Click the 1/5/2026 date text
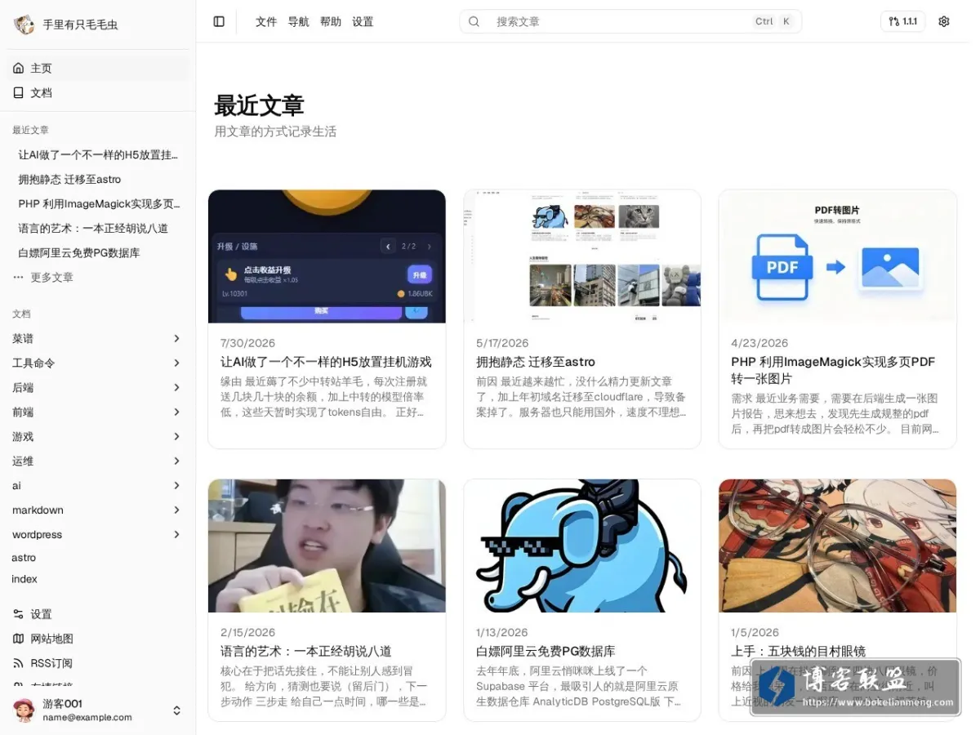Viewport: 980px width, 735px height. (754, 633)
